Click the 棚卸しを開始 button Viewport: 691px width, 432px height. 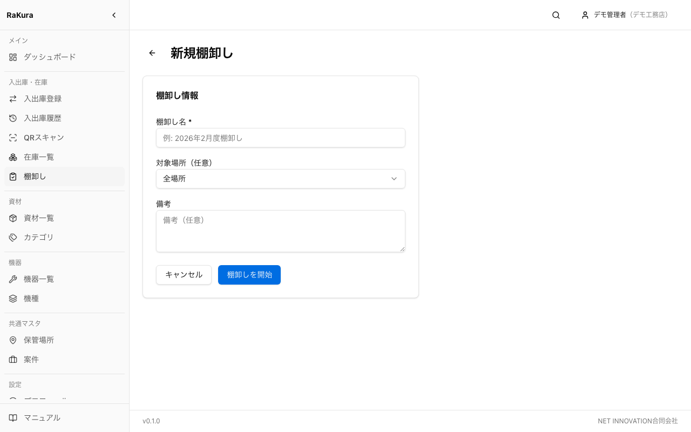click(x=249, y=275)
